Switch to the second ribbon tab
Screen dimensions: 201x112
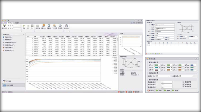pyautogui.click(x=17, y=23)
